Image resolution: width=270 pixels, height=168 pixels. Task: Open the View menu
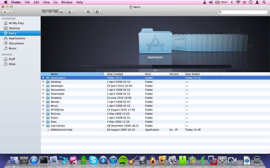pos(46,3)
